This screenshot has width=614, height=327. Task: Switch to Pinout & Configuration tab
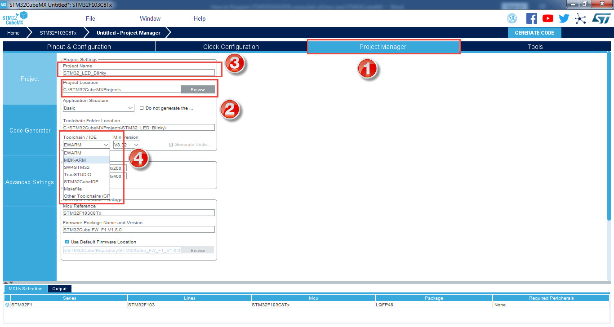(79, 47)
